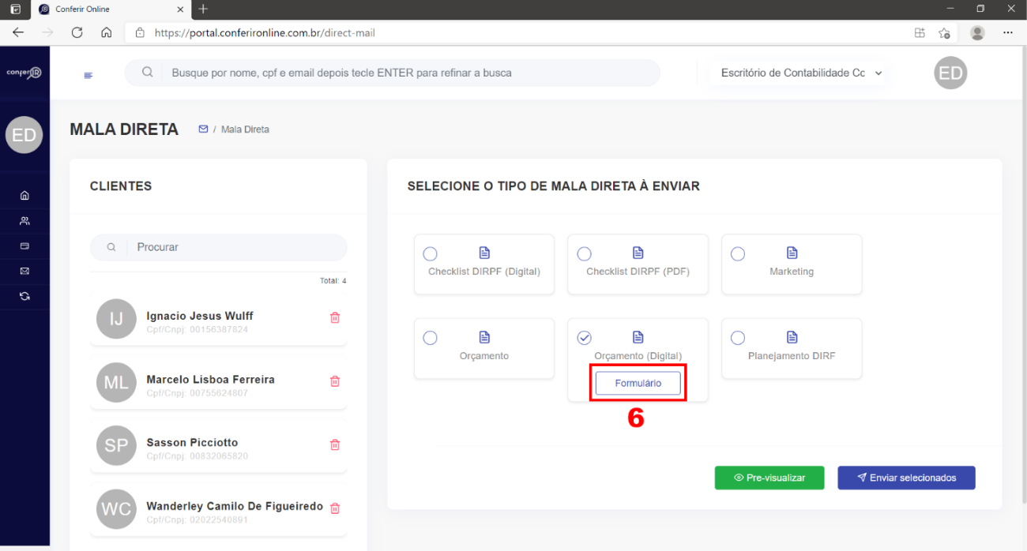Viewport: 1027px width, 551px height.
Task: Focus the Procurar clients search field
Action: pyautogui.click(x=218, y=247)
